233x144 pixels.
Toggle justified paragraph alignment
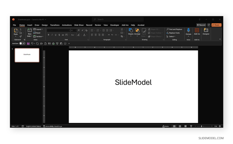coord(103,35)
